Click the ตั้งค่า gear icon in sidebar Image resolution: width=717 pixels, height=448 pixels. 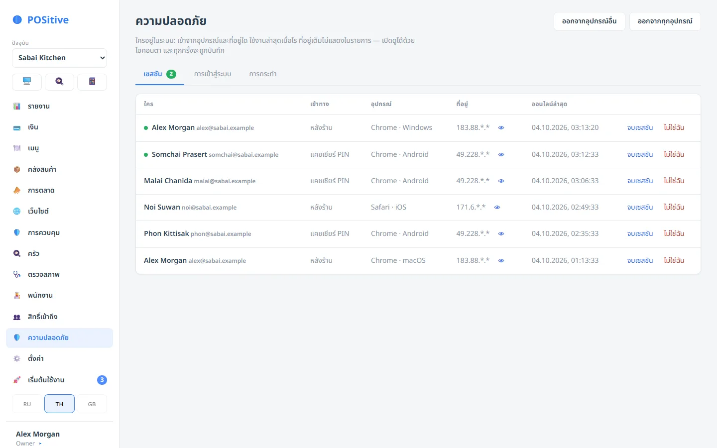17,358
